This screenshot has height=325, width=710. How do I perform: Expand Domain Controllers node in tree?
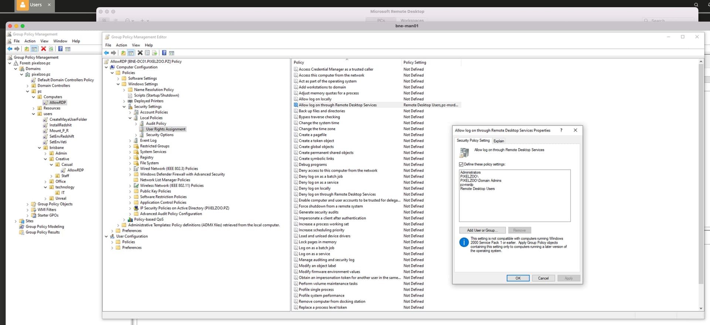point(28,86)
